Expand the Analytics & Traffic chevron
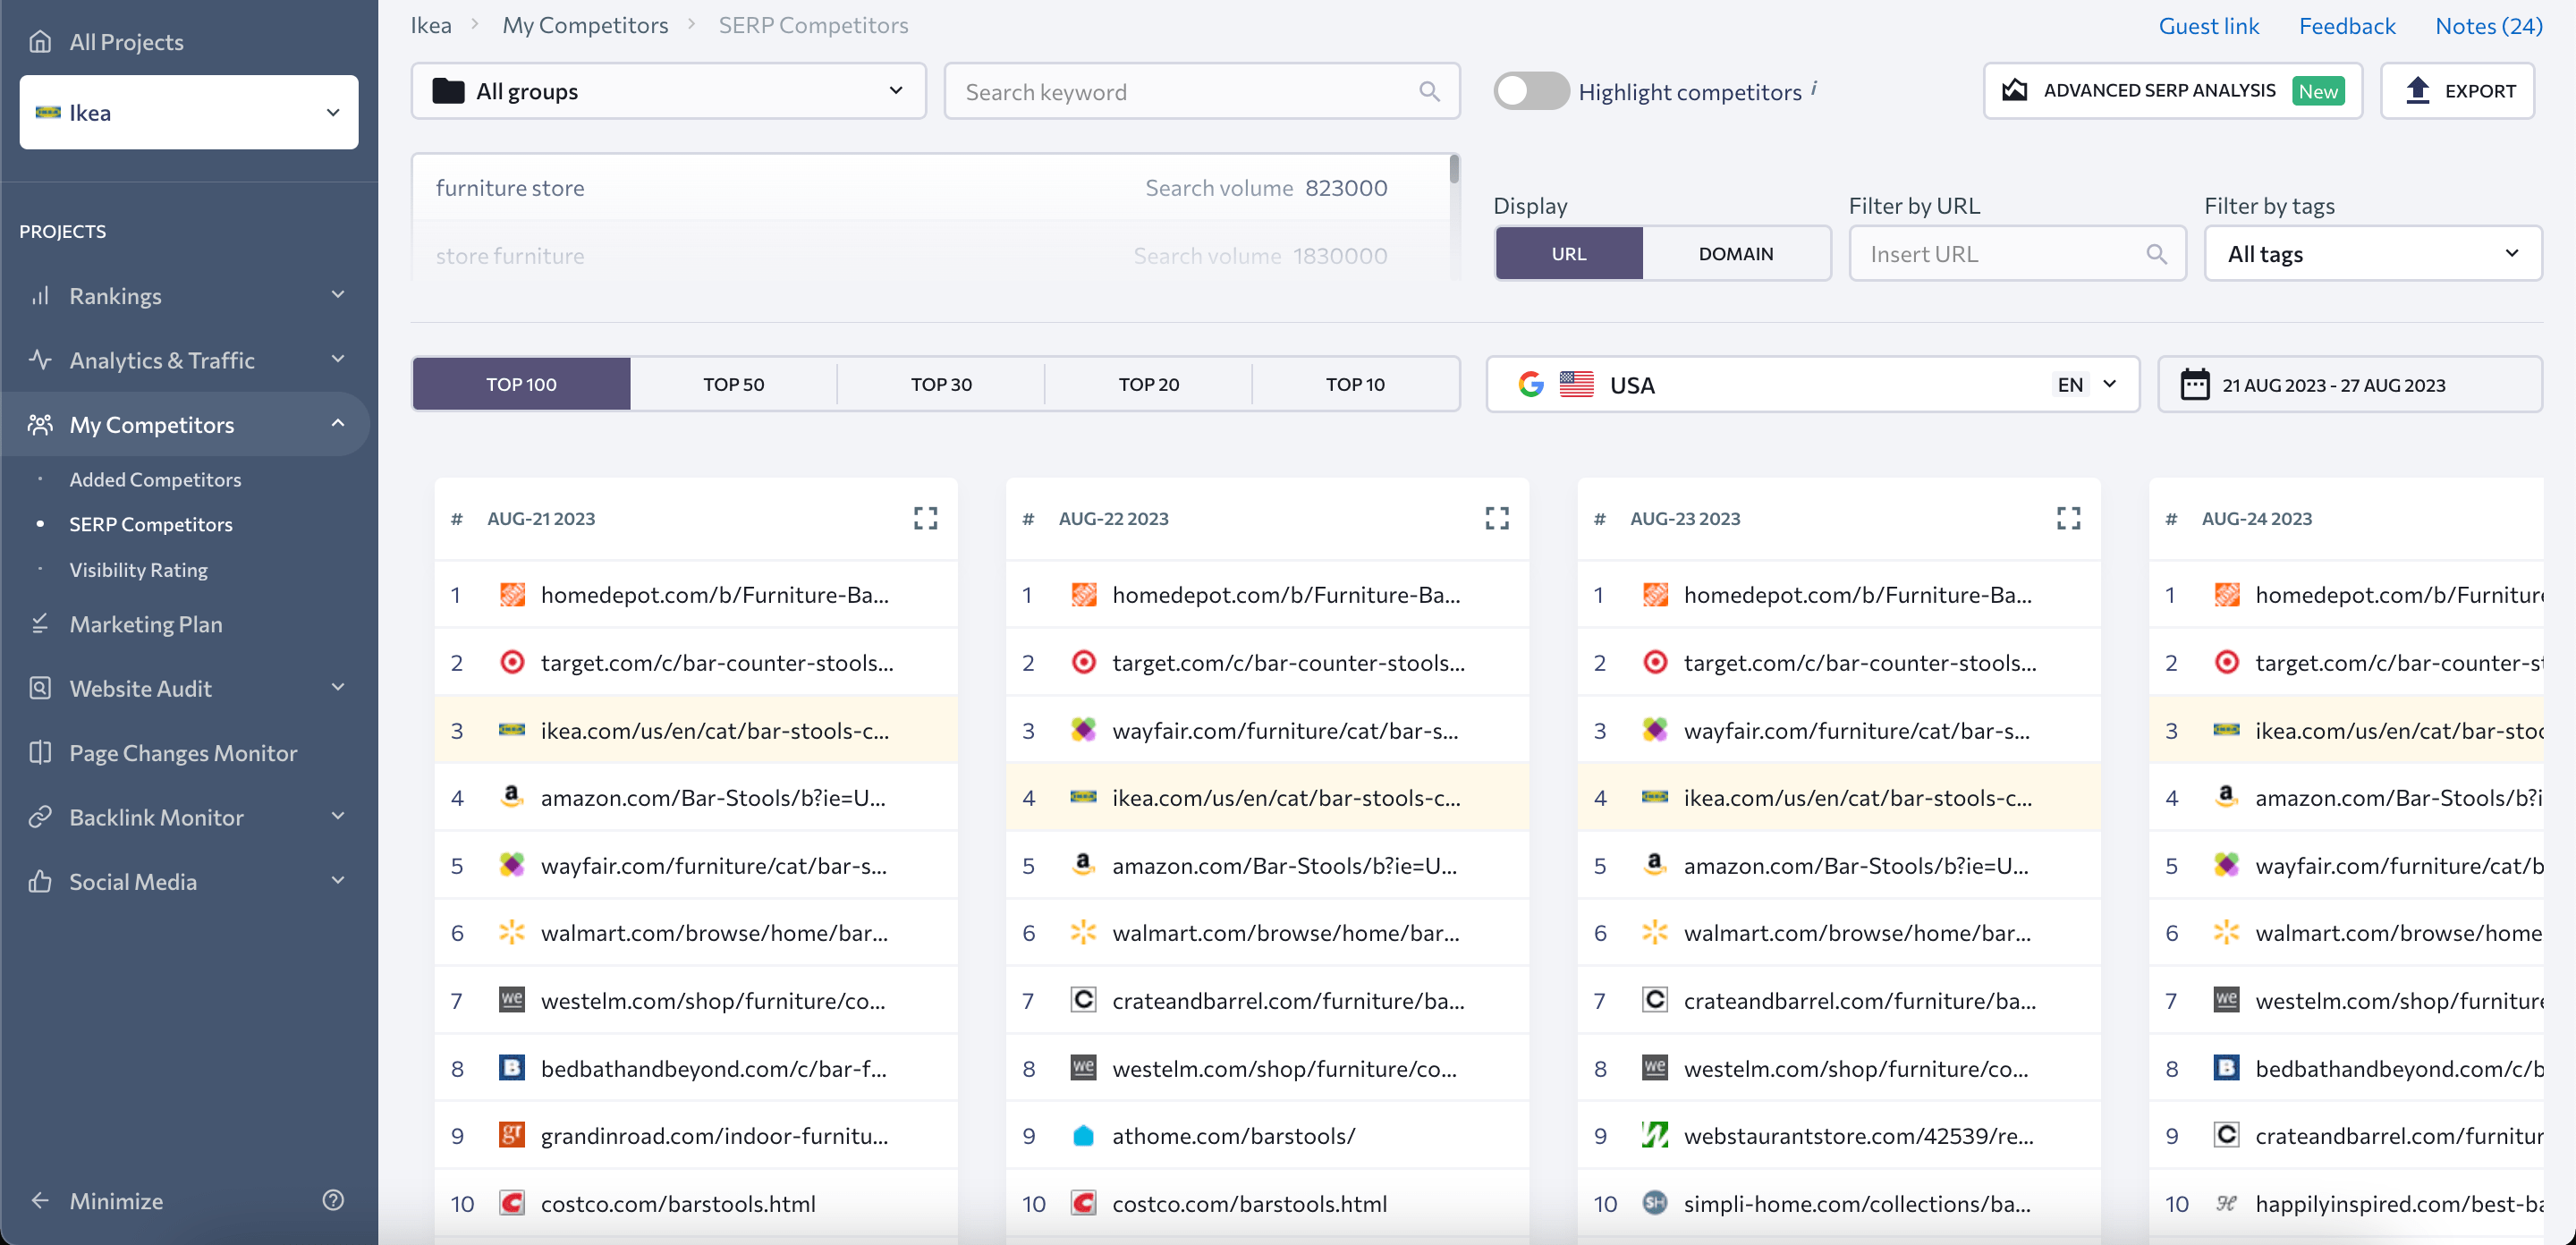Viewport: 2576px width, 1245px height. coord(337,358)
